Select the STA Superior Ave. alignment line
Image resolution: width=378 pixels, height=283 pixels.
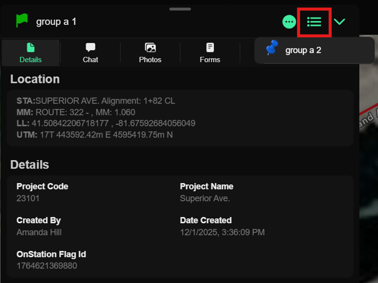[x=95, y=101]
